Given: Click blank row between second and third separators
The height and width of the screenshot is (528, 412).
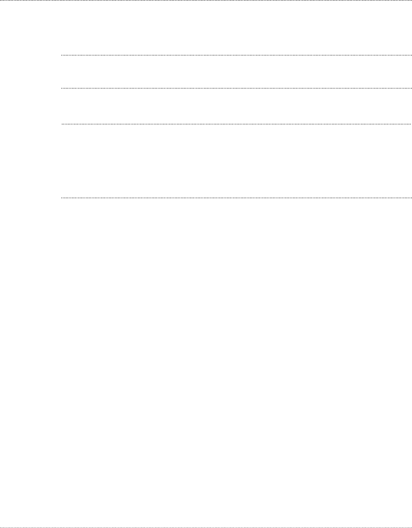Looking at the screenshot, I should [236, 106].
